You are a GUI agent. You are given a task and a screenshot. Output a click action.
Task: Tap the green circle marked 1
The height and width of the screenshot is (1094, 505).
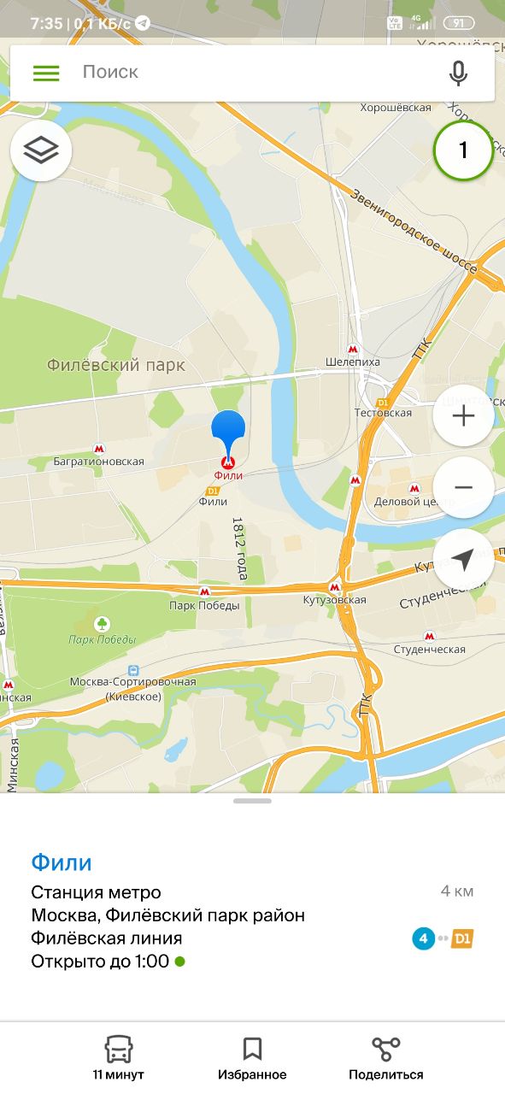(463, 150)
